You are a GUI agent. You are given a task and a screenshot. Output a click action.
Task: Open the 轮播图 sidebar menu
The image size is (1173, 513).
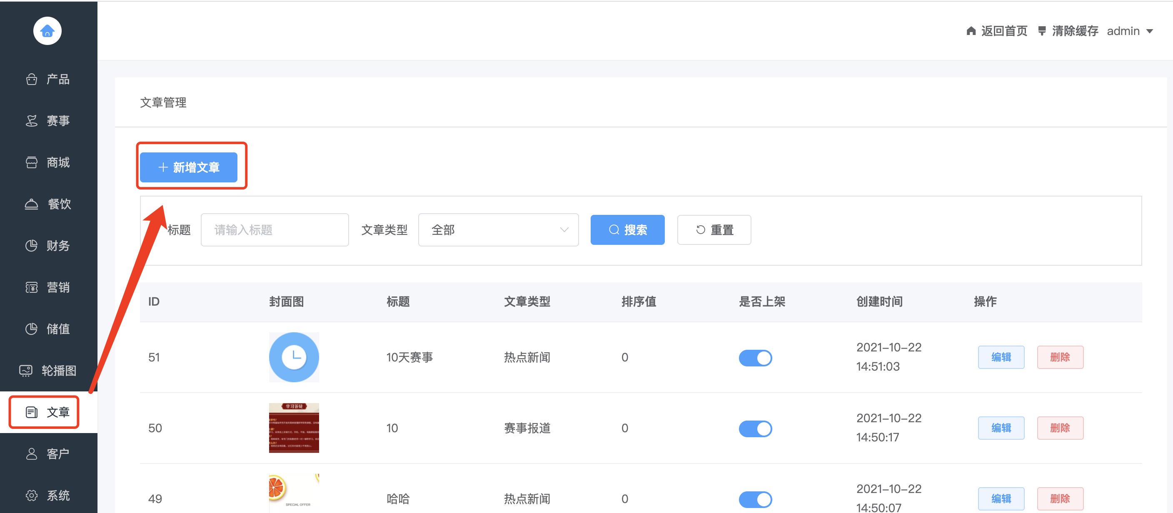coord(48,371)
